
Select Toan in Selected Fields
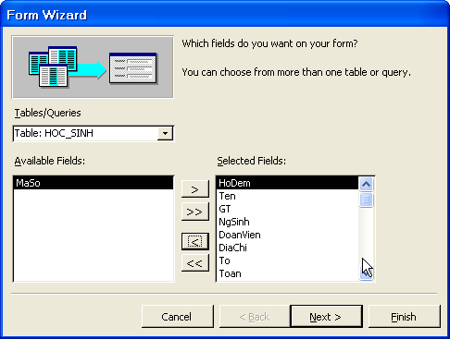288,273
